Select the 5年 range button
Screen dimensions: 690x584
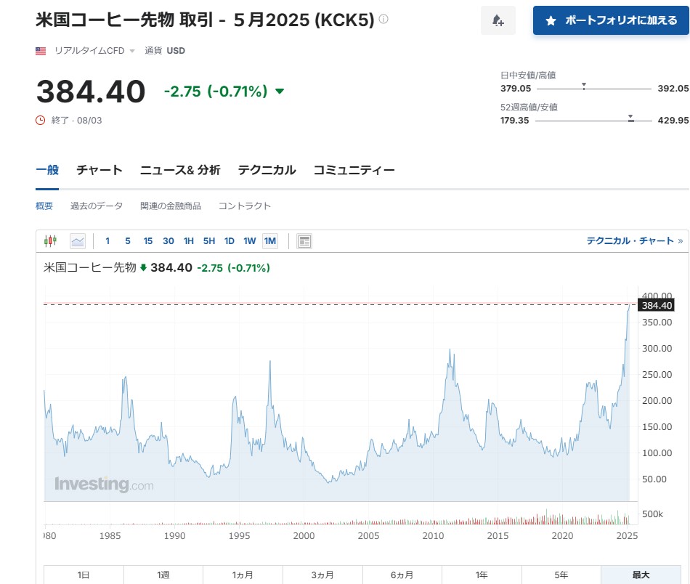point(561,575)
